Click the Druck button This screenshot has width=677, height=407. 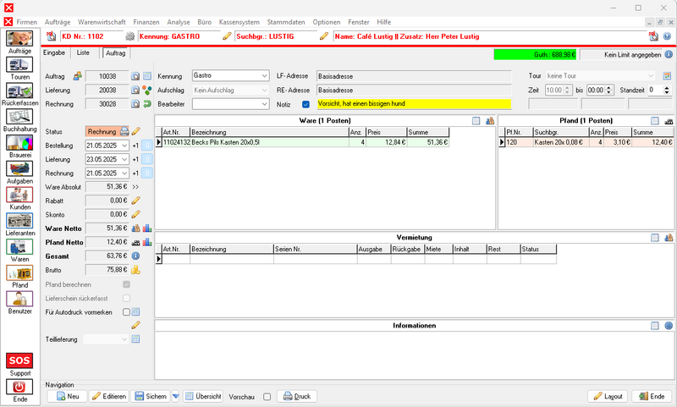(x=296, y=396)
